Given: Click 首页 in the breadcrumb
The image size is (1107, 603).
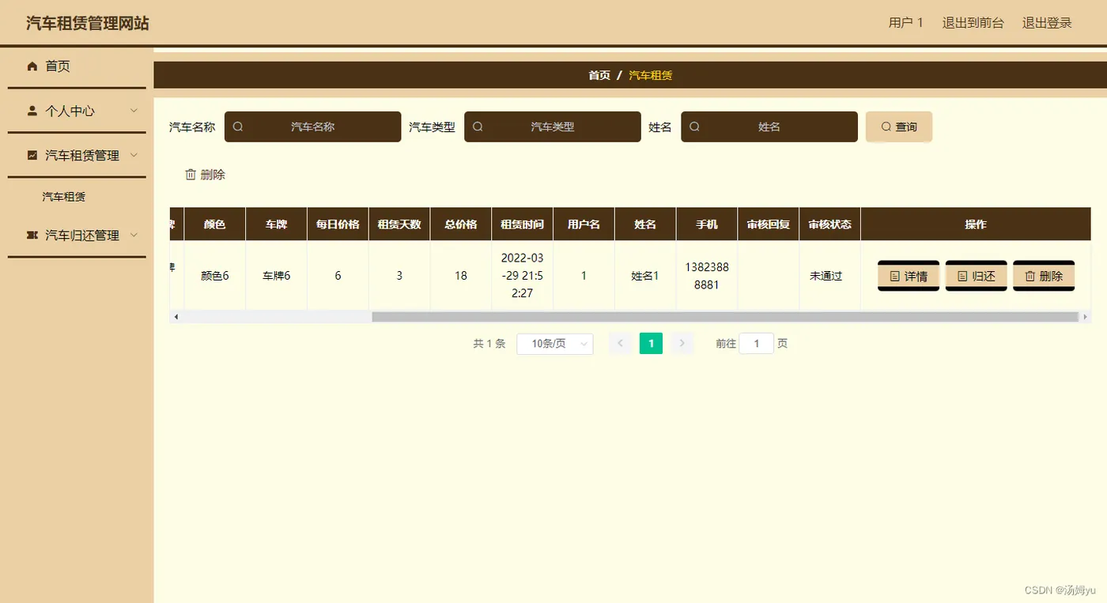Looking at the screenshot, I should (599, 76).
